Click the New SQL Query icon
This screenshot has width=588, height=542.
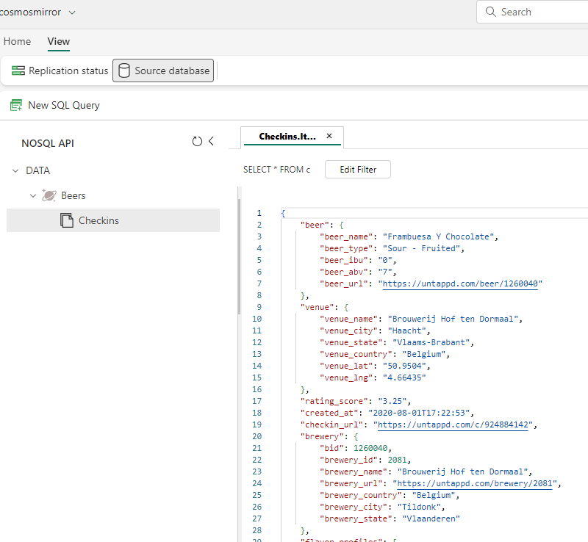tap(16, 105)
